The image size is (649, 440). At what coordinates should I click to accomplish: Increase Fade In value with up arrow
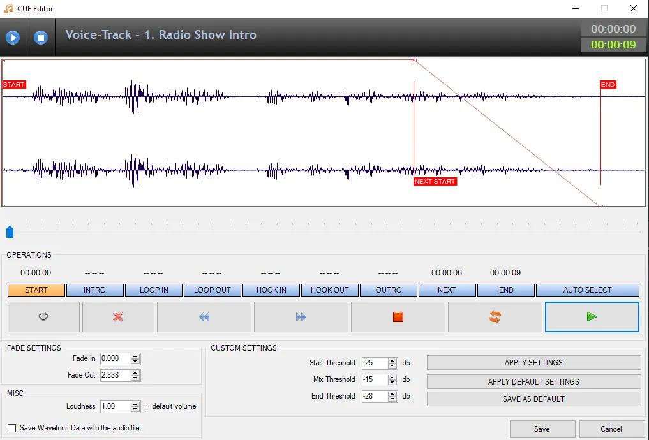[x=135, y=356]
